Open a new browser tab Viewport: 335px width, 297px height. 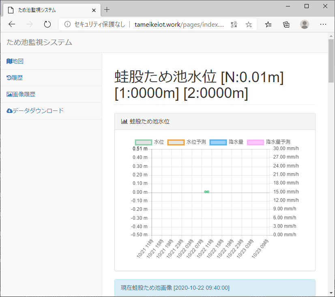click(x=107, y=10)
